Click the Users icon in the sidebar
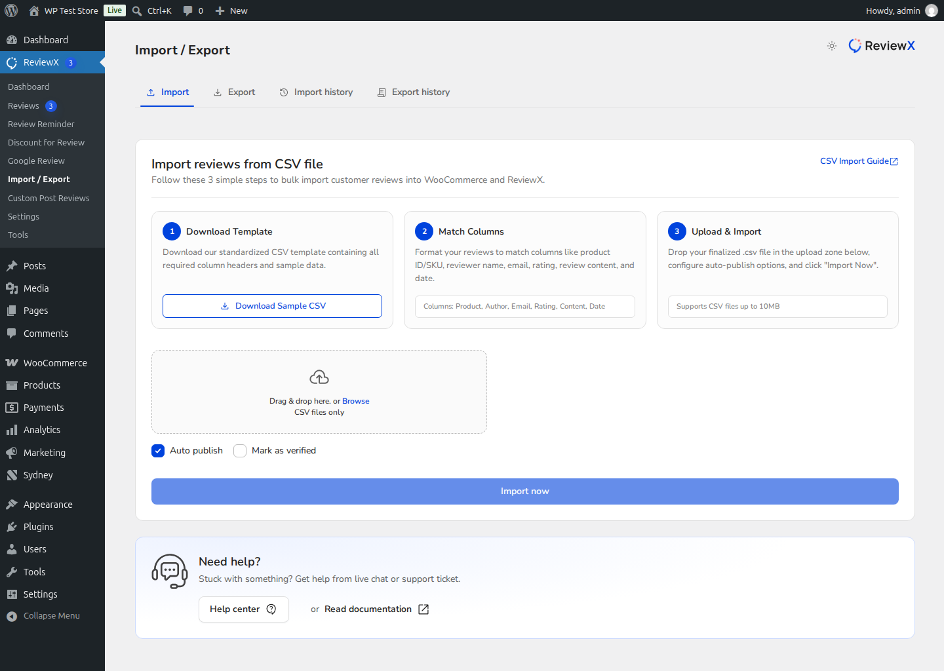 click(x=12, y=549)
